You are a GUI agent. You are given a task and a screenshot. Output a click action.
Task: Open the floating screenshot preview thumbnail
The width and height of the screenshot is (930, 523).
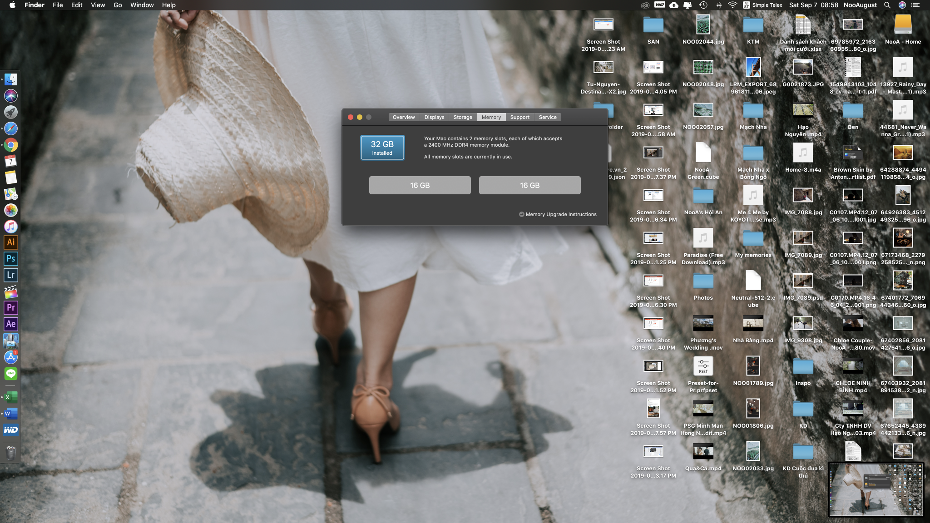876,490
